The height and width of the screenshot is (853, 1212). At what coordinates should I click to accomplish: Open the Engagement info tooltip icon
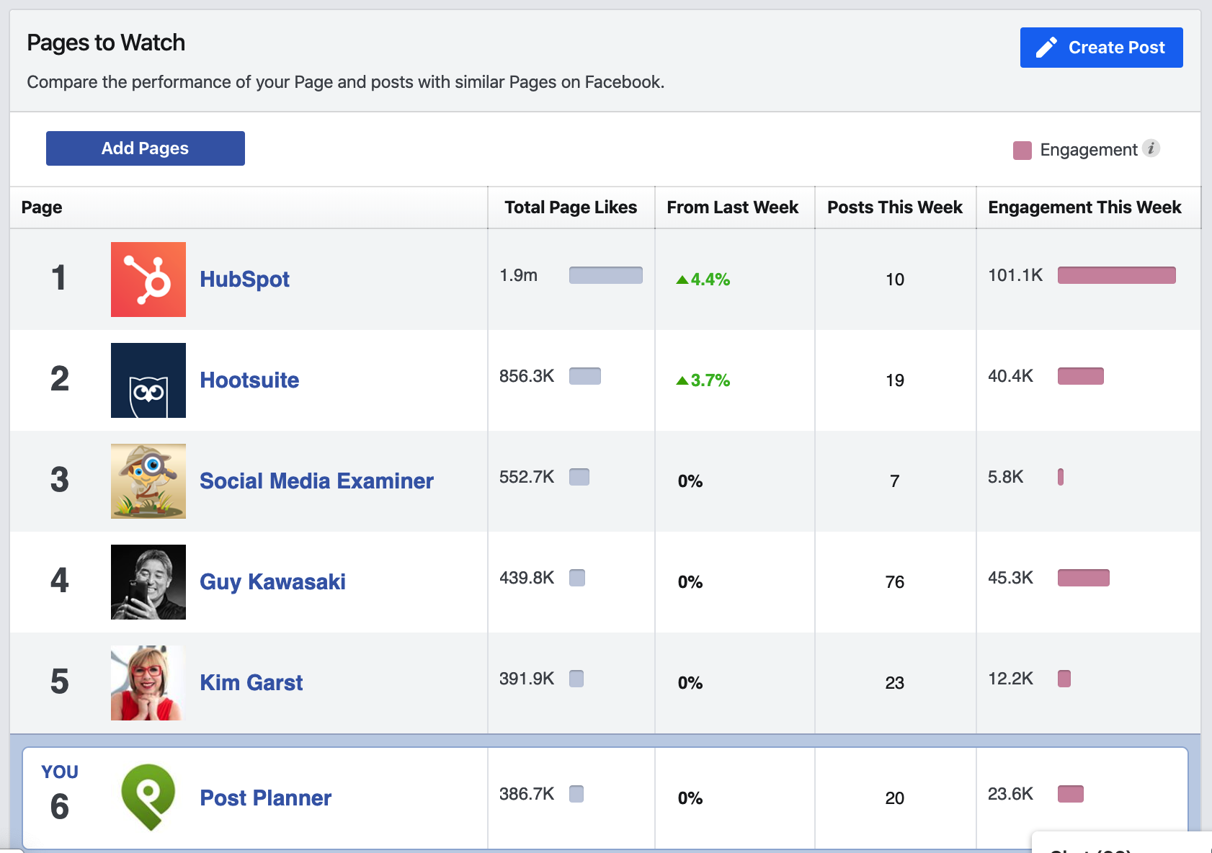[x=1152, y=149]
